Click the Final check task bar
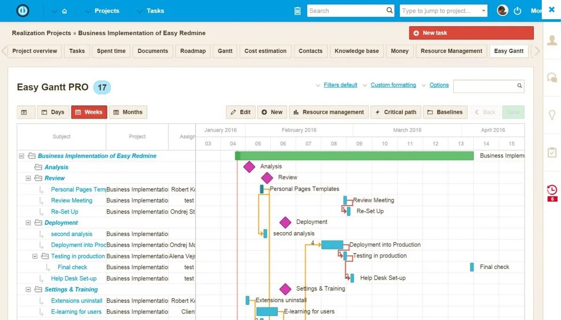 tap(472, 267)
